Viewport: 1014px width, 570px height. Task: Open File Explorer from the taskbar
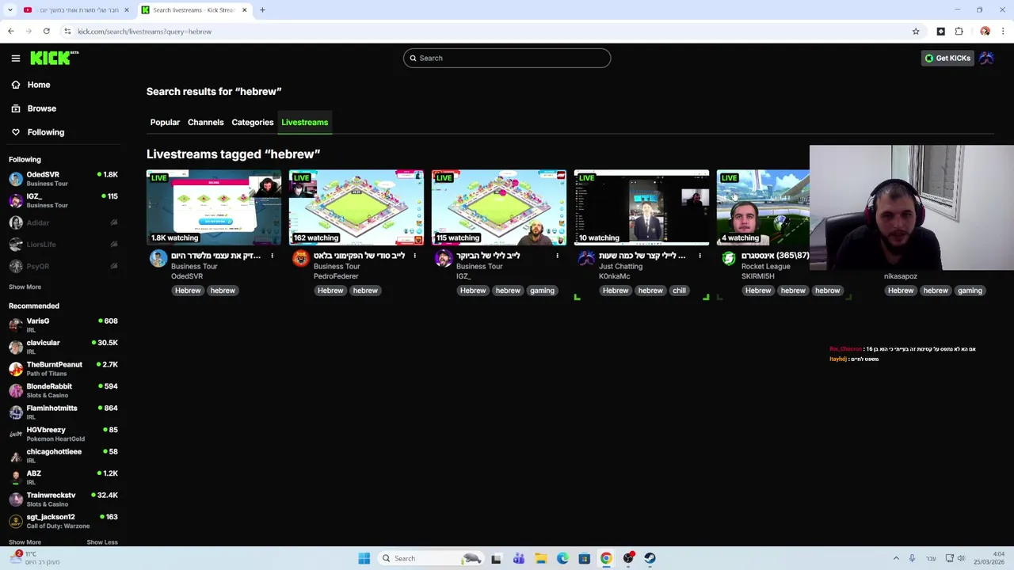[x=540, y=558]
